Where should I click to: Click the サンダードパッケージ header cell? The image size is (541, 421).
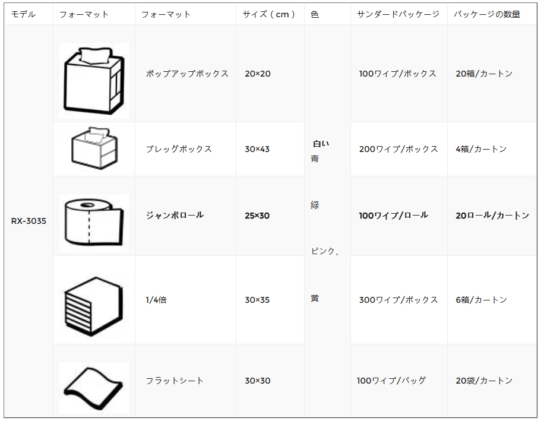[398, 14]
